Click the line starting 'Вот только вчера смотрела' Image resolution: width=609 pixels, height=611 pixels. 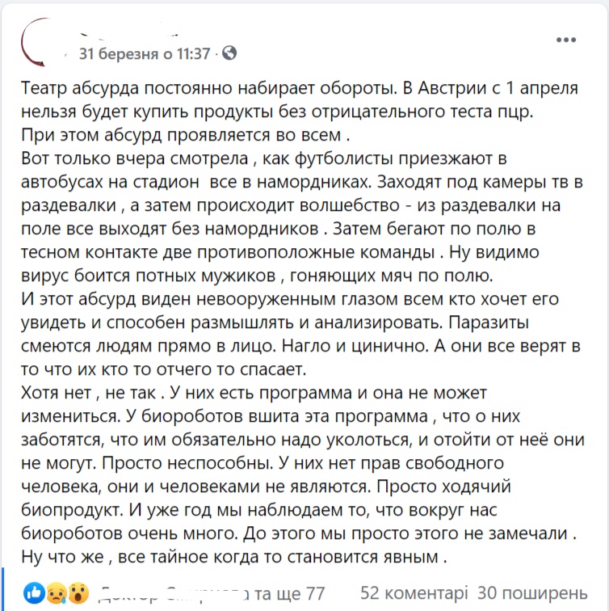point(264,158)
